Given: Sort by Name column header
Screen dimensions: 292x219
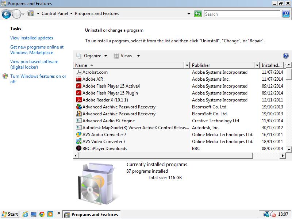Looking at the screenshot, I should pos(128,65).
